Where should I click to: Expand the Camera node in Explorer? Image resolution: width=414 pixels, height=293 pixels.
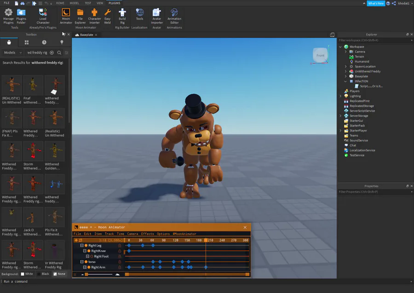point(345,52)
